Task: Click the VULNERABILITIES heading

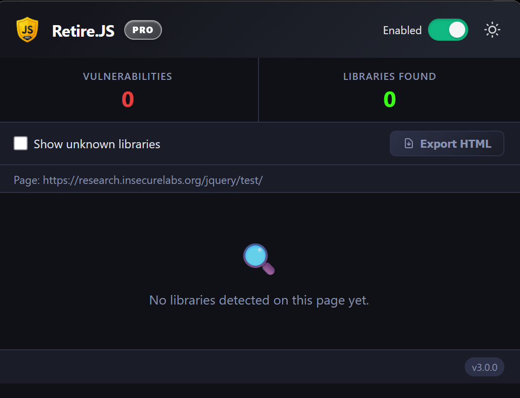Action: [128, 76]
